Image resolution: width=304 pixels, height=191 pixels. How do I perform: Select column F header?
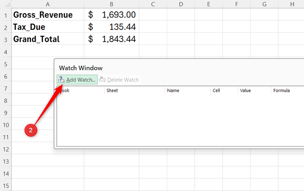click(236, 4)
